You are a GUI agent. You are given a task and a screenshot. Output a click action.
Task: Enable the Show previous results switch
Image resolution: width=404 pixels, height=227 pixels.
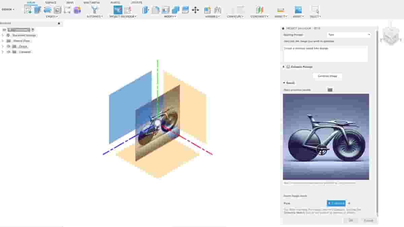tap(330, 89)
